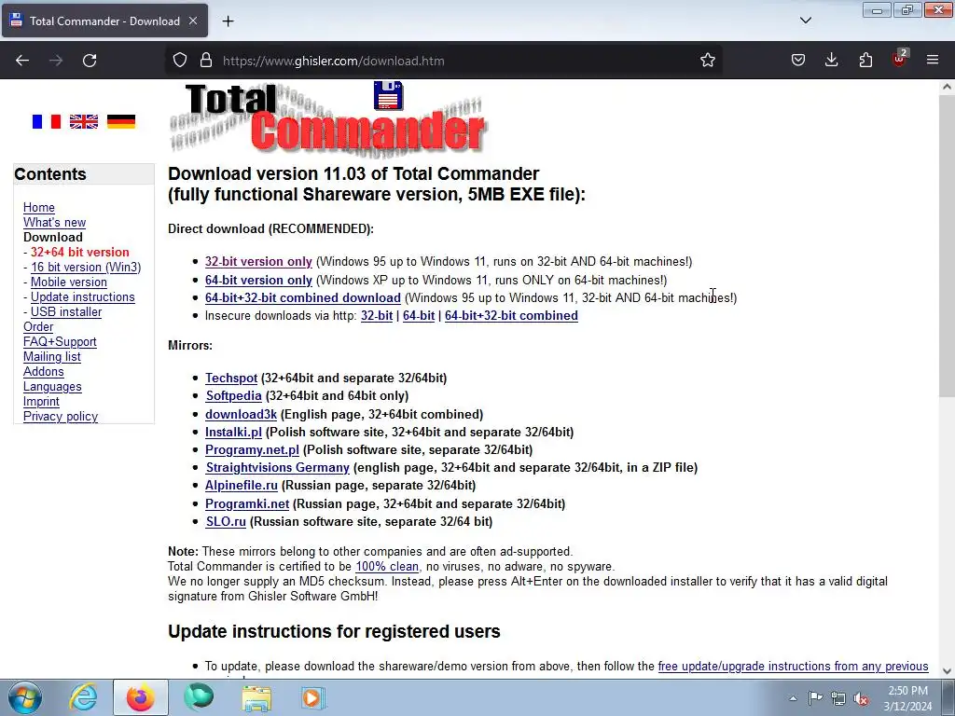Go to the Order page
This screenshot has height=716, width=955.
click(x=38, y=327)
